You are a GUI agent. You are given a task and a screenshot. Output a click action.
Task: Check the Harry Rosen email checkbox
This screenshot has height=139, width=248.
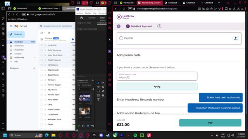41,100
